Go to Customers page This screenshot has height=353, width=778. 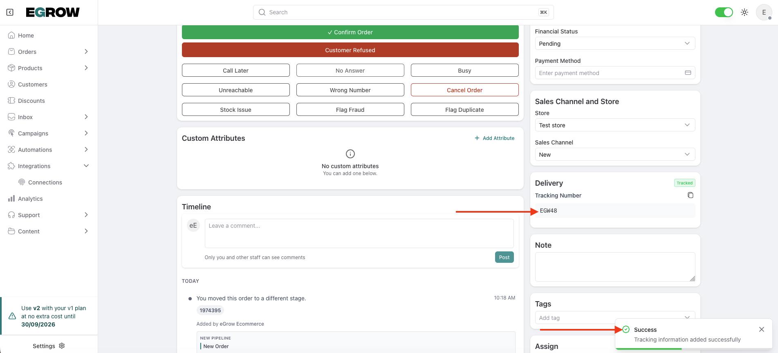point(33,84)
